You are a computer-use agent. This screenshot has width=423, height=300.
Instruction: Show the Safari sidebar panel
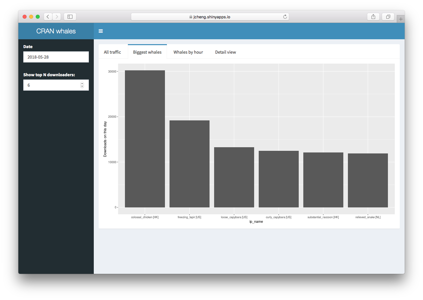point(70,17)
